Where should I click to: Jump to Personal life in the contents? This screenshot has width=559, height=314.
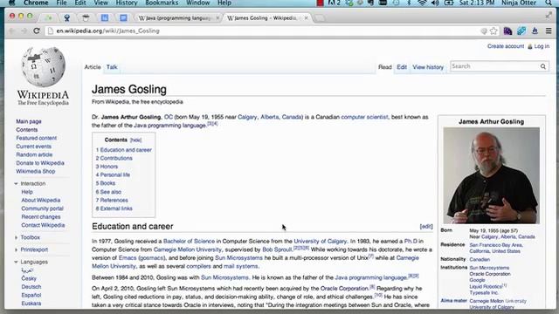114,174
